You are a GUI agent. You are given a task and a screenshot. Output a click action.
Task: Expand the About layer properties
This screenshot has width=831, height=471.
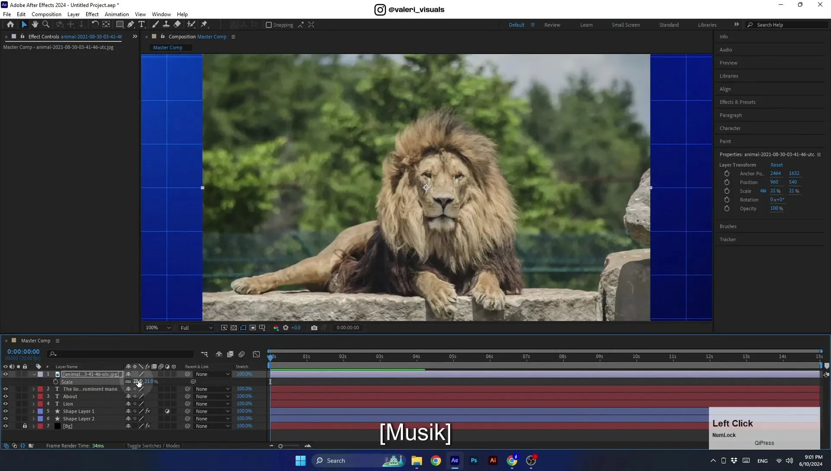pyautogui.click(x=34, y=397)
